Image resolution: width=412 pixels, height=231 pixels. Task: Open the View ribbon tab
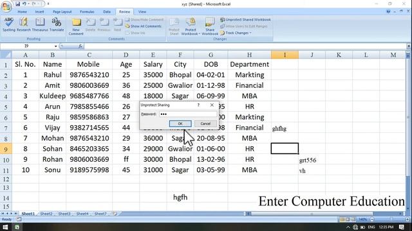pyautogui.click(x=142, y=12)
